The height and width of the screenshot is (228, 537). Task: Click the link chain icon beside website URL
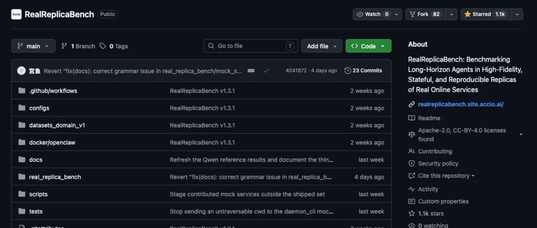(412, 104)
